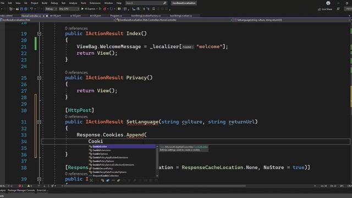Image resolution: width=352 pixels, height=198 pixels.
Task: Select CookieTempDataProviderOptions suggestion
Action: pos(122,172)
